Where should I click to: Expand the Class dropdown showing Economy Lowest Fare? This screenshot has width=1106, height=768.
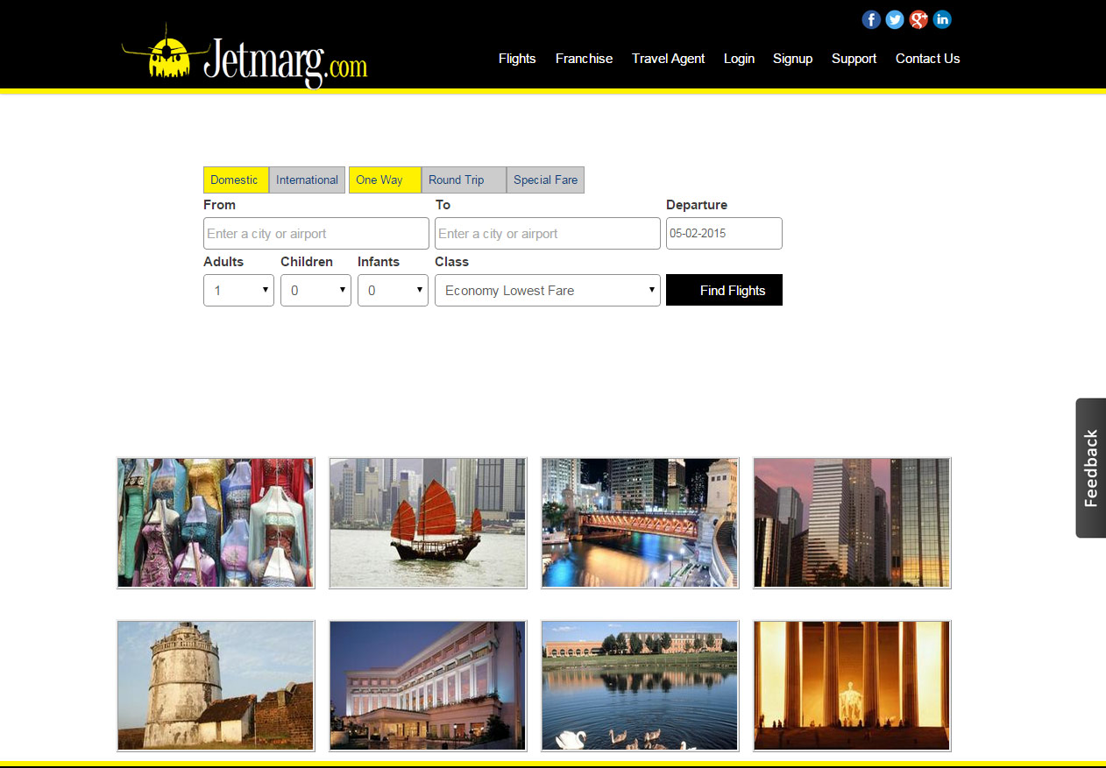[x=547, y=291]
